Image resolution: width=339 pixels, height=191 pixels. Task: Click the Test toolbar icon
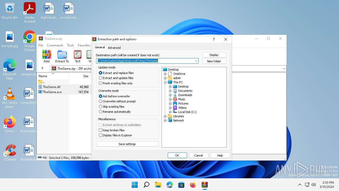(x=78, y=56)
